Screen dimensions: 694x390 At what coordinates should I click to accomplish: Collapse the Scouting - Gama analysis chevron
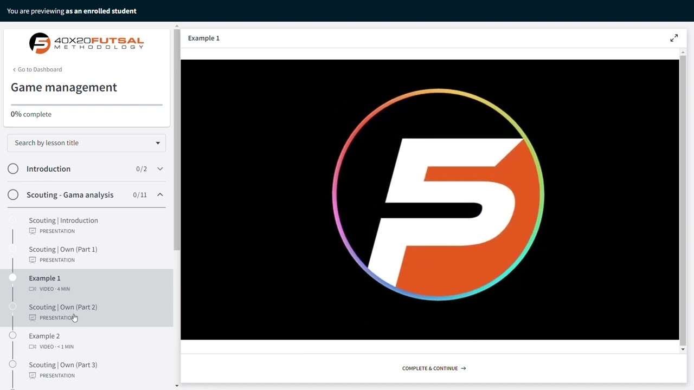pyautogui.click(x=160, y=195)
